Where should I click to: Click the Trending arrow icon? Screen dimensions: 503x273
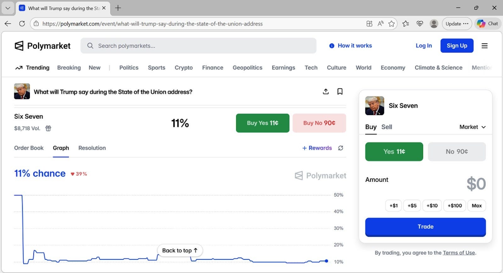(x=19, y=68)
